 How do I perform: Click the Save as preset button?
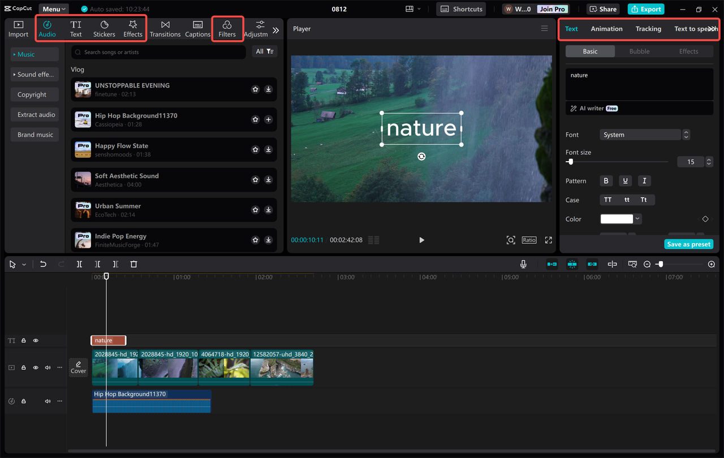click(x=688, y=244)
